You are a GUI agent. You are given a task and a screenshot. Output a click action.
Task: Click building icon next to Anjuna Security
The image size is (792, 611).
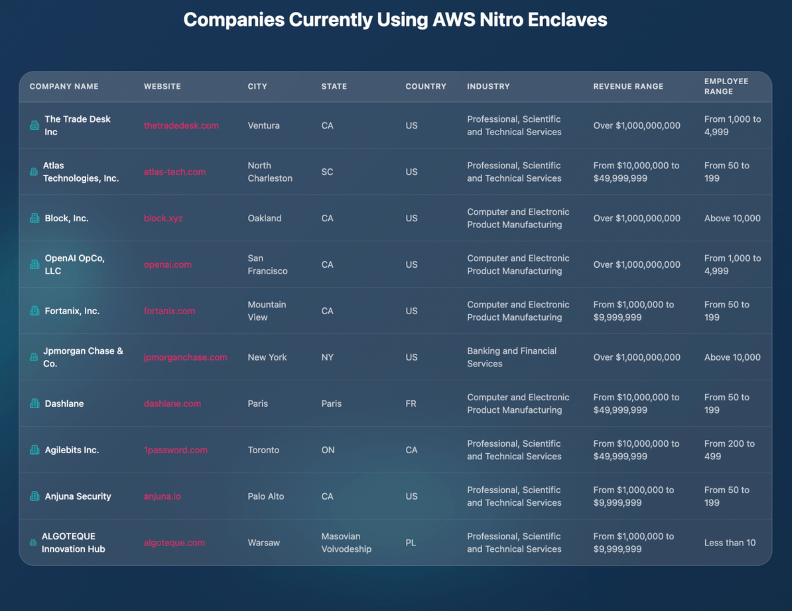pyautogui.click(x=34, y=496)
